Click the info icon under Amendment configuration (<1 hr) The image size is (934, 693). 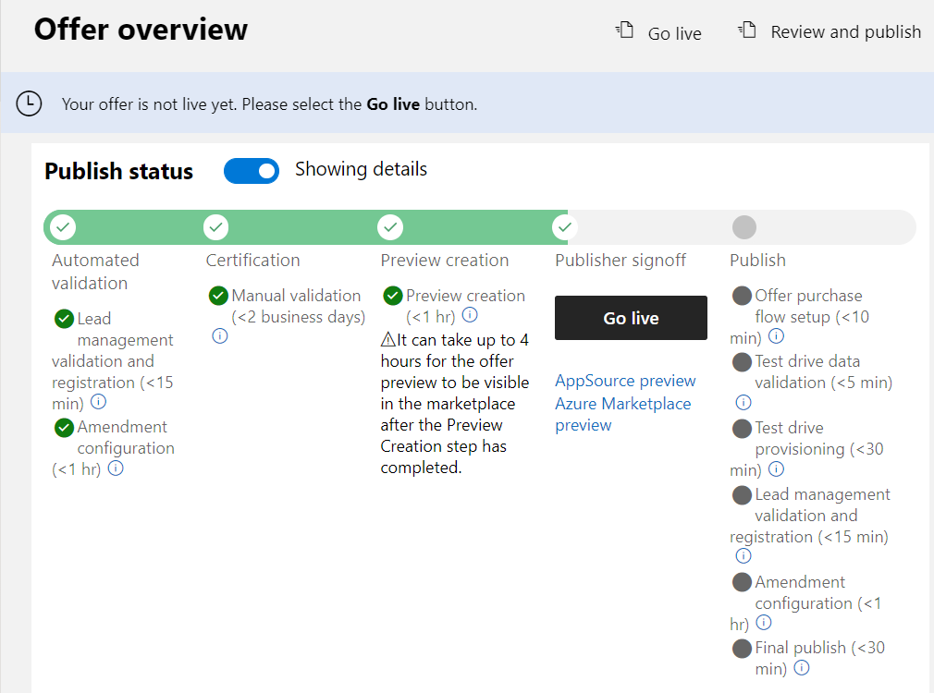(116, 468)
